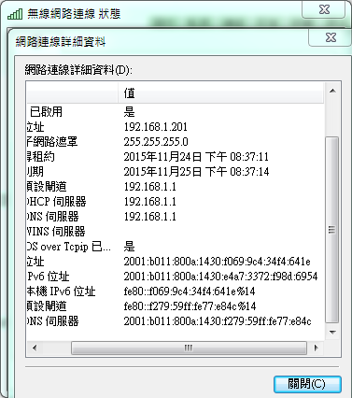Click the vertical scrollbar down arrow

(332, 333)
